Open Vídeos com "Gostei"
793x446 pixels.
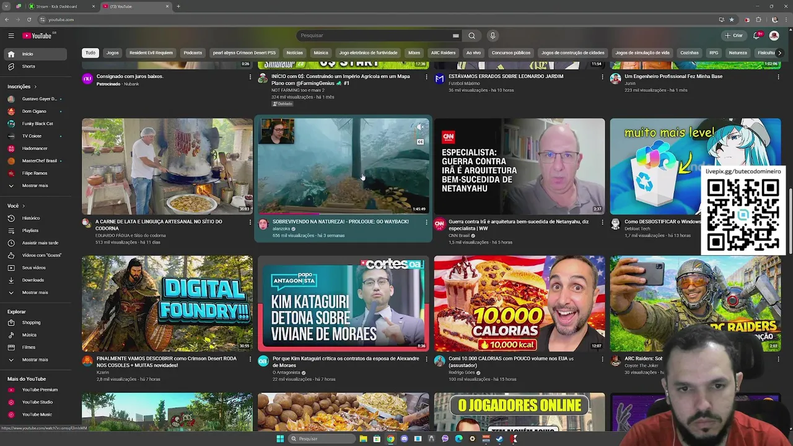[35, 255]
